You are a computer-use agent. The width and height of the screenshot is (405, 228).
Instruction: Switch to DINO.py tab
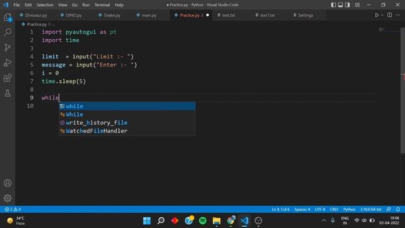73,15
